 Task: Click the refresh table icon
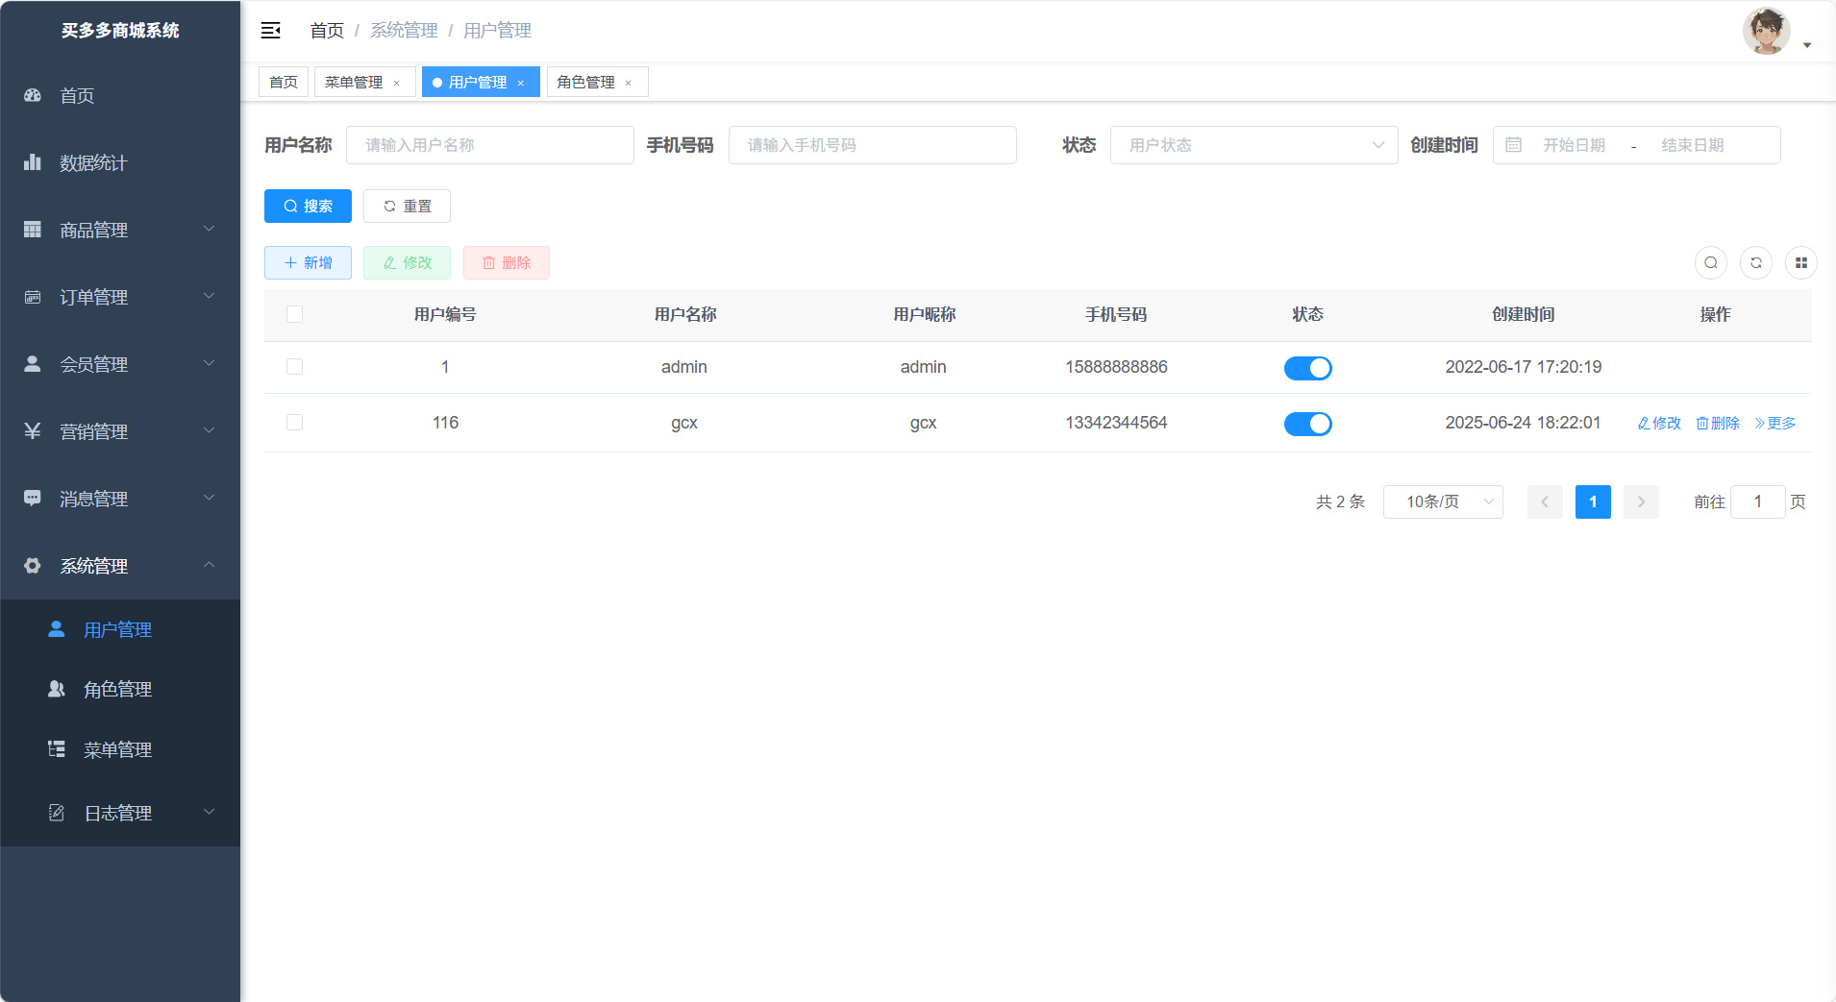(1755, 263)
